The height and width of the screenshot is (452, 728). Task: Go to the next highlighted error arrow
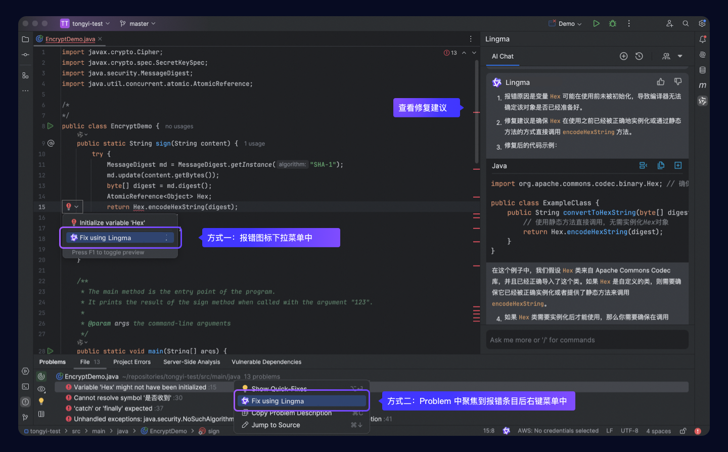point(474,53)
